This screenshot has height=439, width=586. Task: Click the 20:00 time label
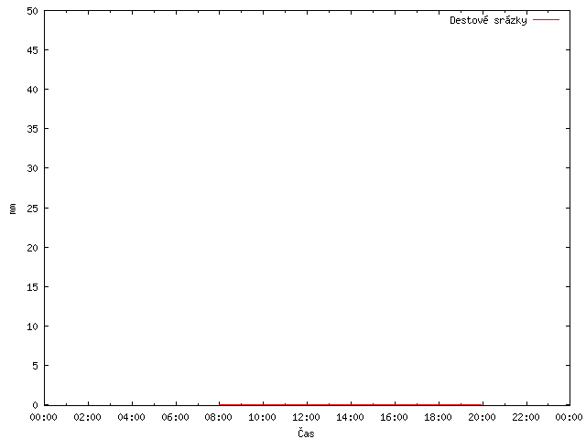tap(482, 417)
